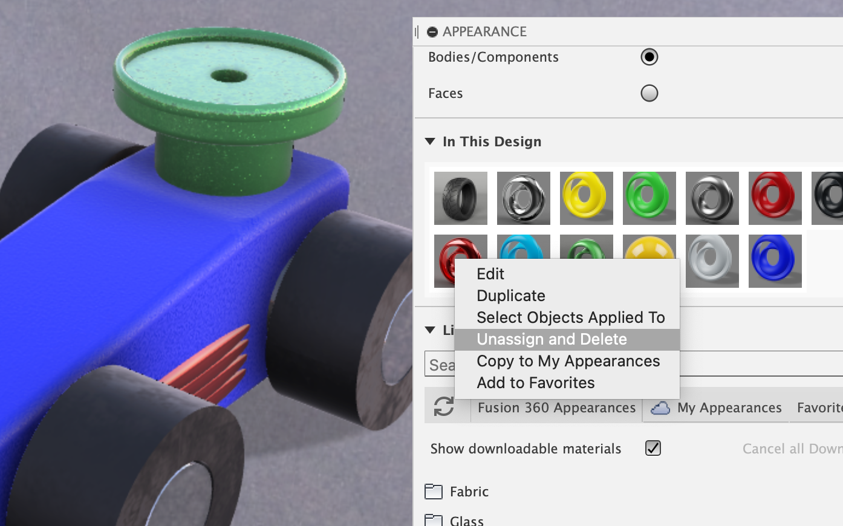The height and width of the screenshot is (526, 843).
Task: Choose Select Objects Applied To
Action: point(567,317)
